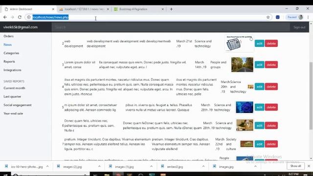
Task: Reload the news.php page
Action: click(20, 18)
